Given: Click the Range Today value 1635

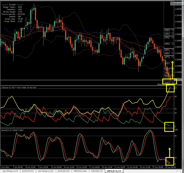Looking at the screenshot, I should pos(20,7).
